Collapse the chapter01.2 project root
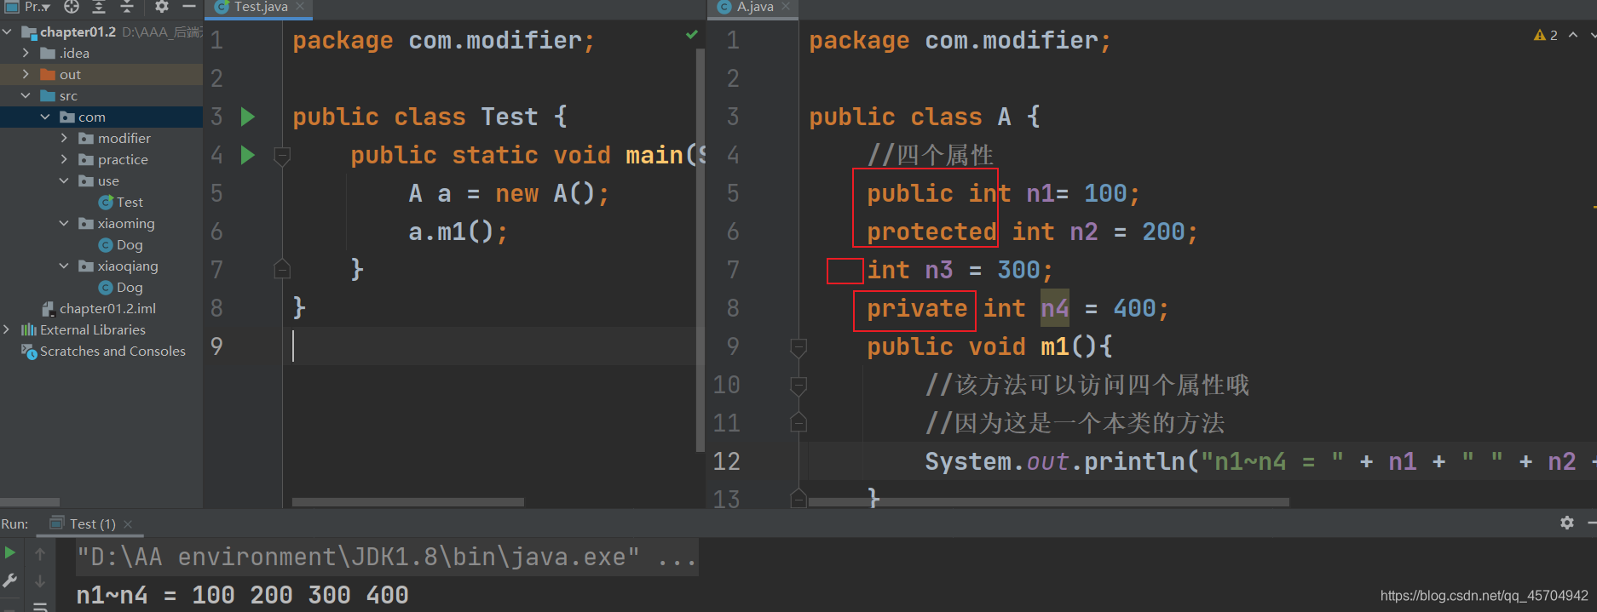1597x612 pixels. coord(8,32)
